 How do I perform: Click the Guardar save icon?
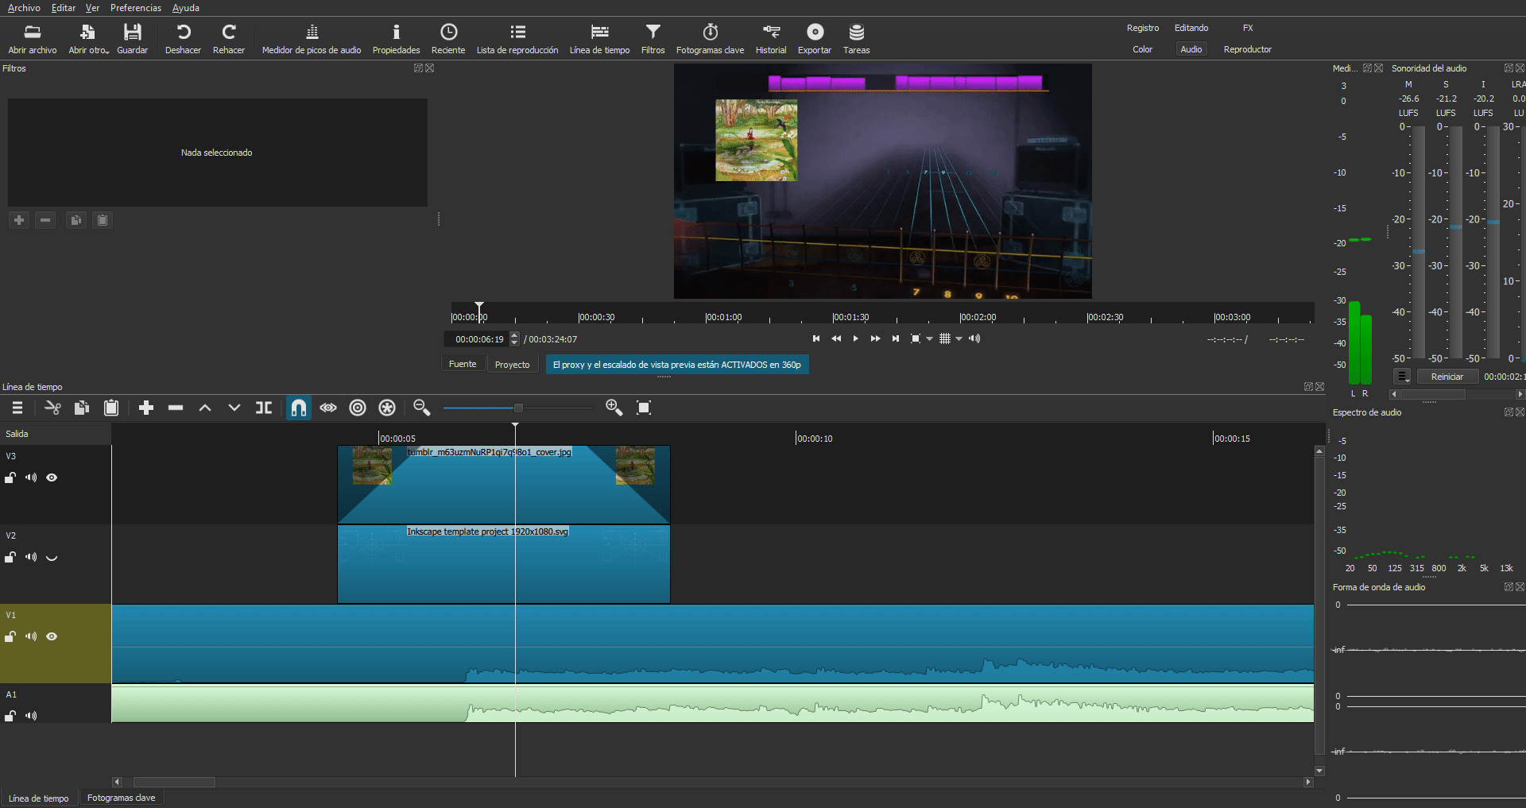[x=132, y=38]
